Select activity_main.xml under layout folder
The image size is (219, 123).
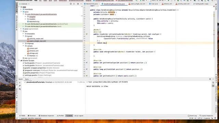36,39
